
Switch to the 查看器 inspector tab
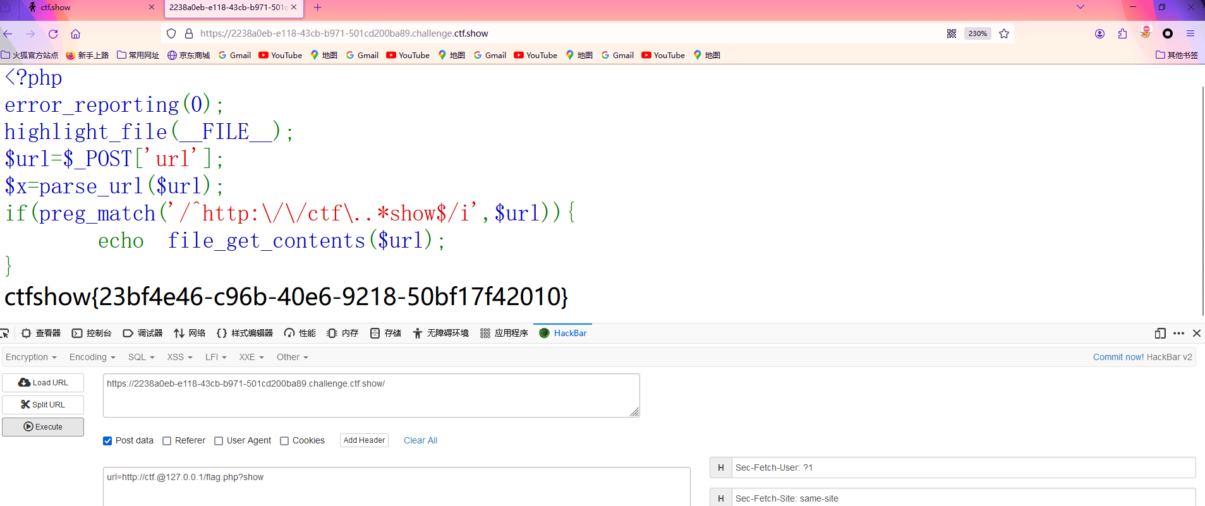coord(41,333)
